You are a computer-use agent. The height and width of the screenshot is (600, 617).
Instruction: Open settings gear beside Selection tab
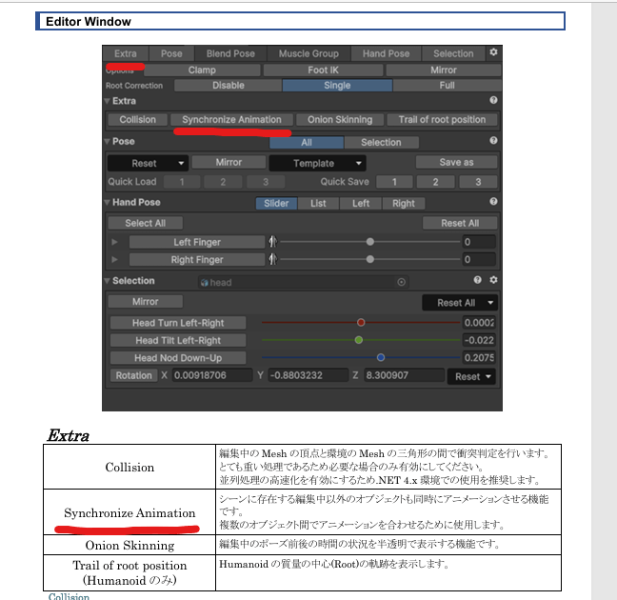tap(493, 52)
